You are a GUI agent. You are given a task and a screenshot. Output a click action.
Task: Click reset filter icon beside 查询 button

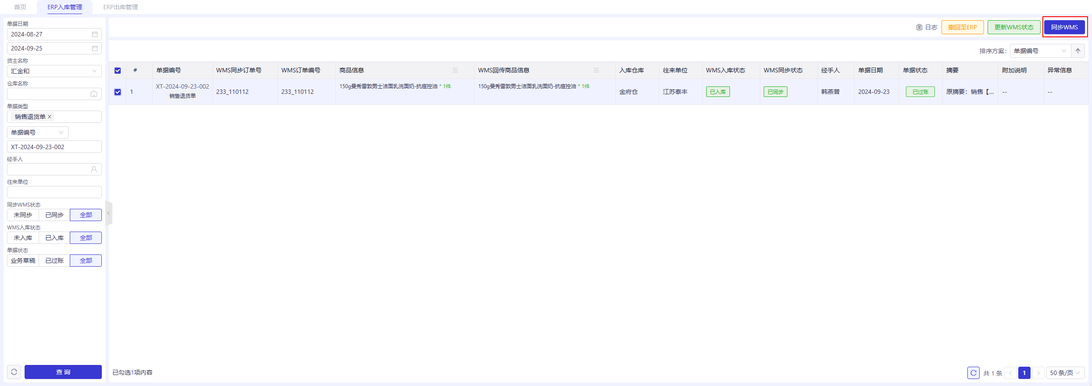click(14, 372)
